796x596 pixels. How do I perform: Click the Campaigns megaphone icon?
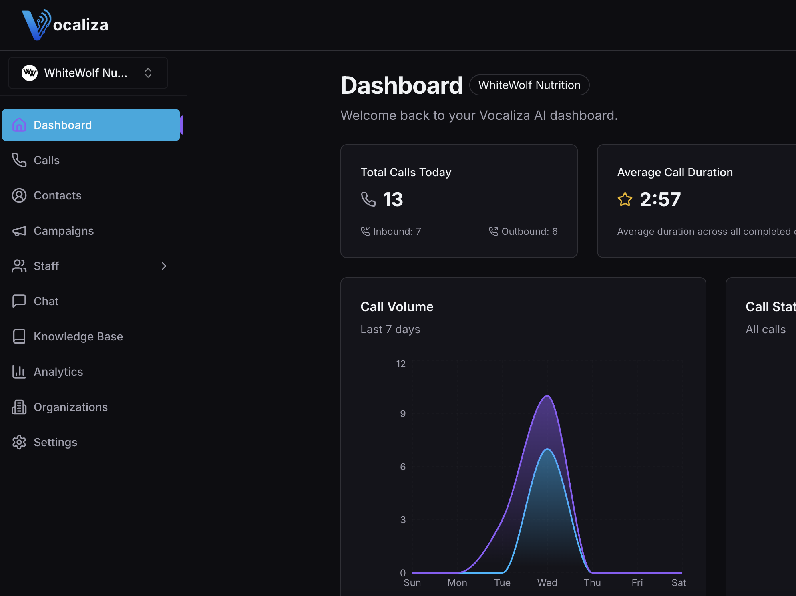(19, 230)
